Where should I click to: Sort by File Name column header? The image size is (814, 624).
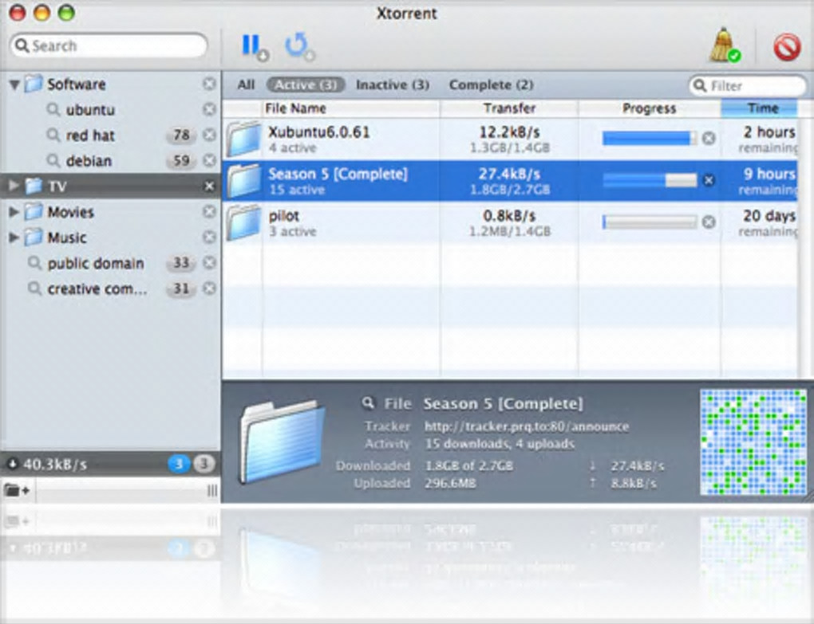click(351, 108)
